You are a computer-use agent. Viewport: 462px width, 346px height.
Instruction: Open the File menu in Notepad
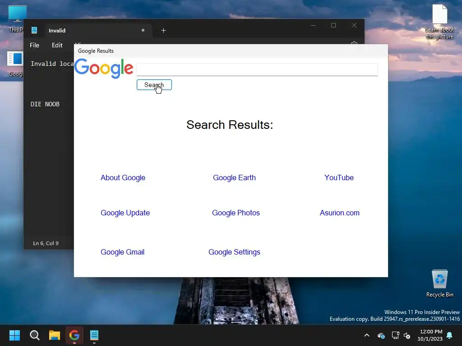click(x=34, y=45)
